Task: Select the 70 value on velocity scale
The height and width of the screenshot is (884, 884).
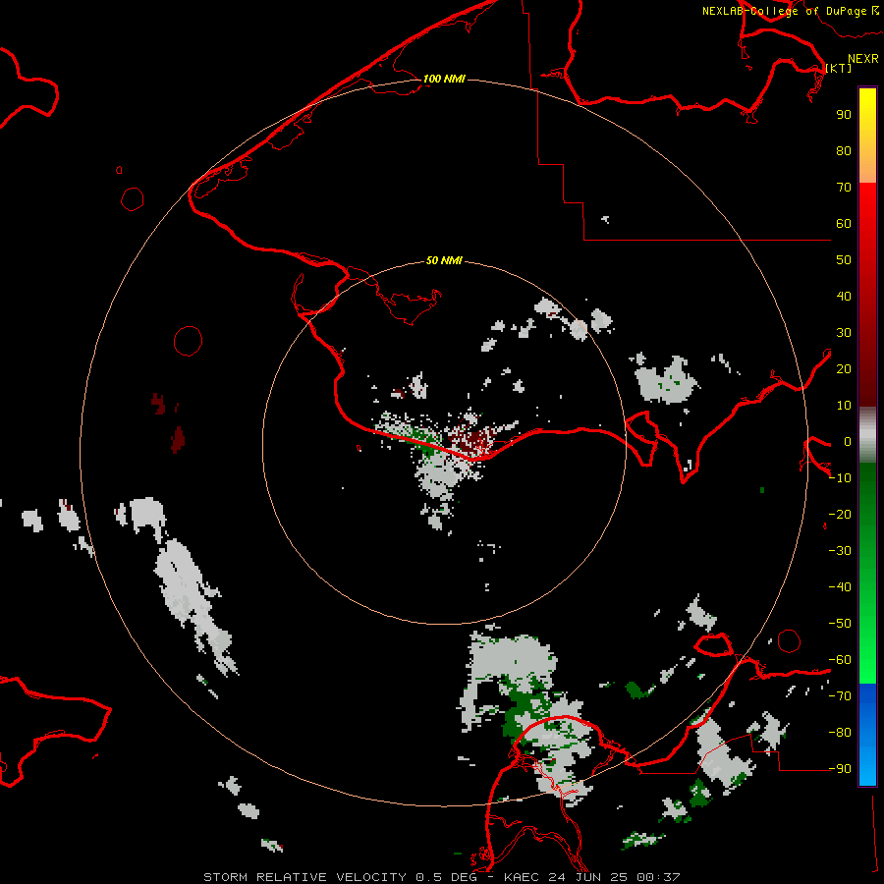Action: (x=844, y=188)
